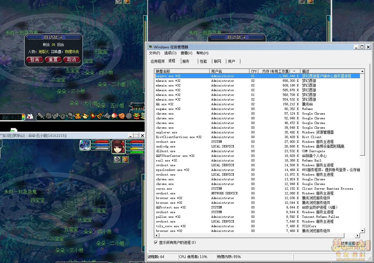Sort processes by 映像名称 column header
Viewport: 374px width, 263px height.
(x=182, y=71)
